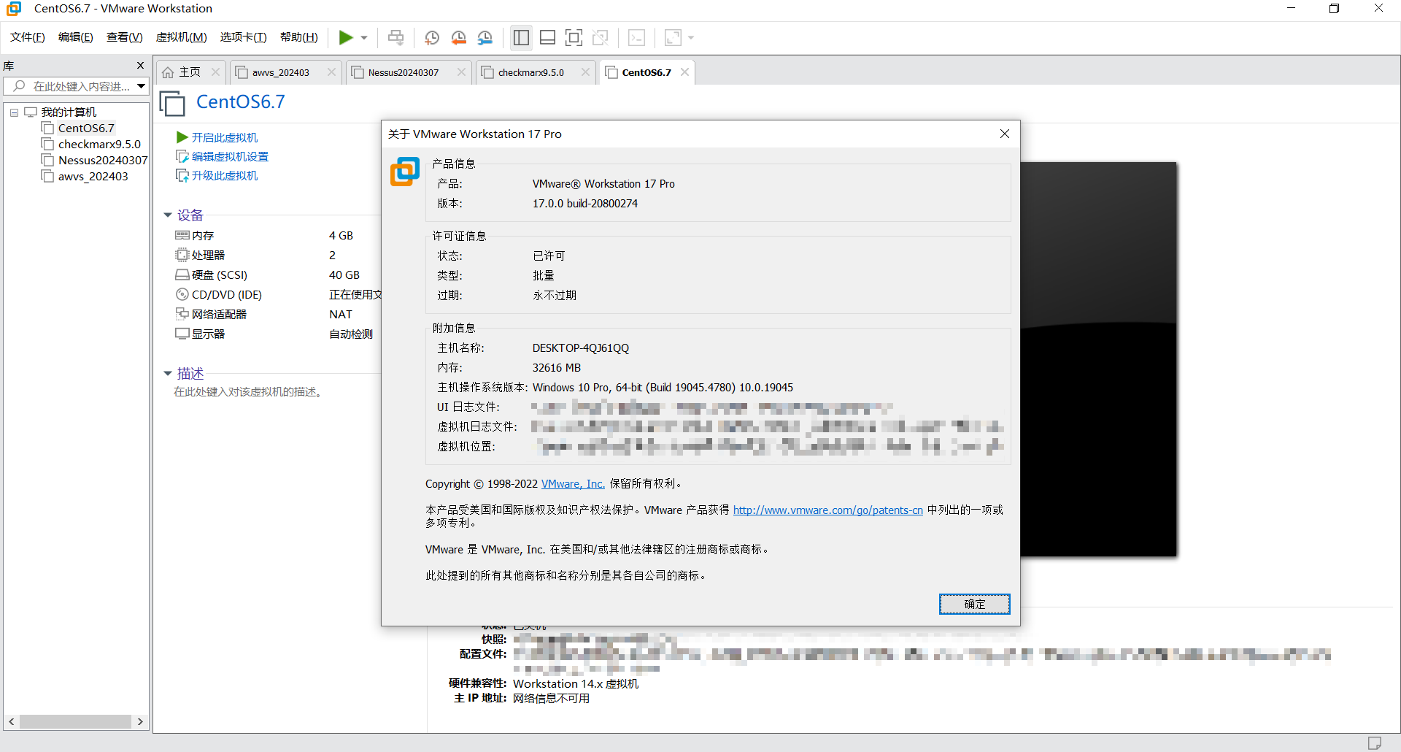Open the 查看(V) menu
The image size is (1401, 752).
click(x=124, y=37)
